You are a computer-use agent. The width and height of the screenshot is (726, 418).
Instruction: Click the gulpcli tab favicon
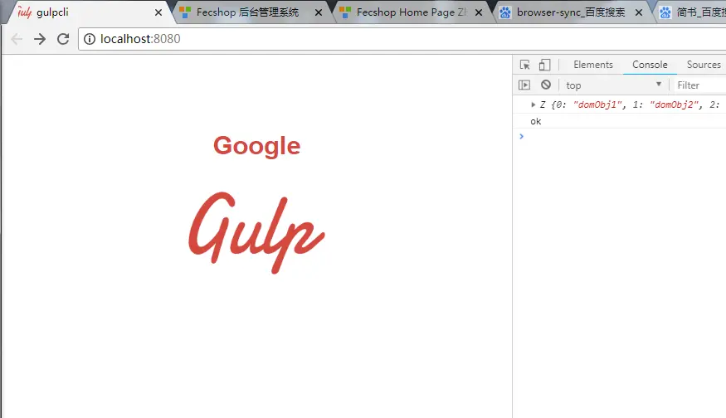point(25,12)
